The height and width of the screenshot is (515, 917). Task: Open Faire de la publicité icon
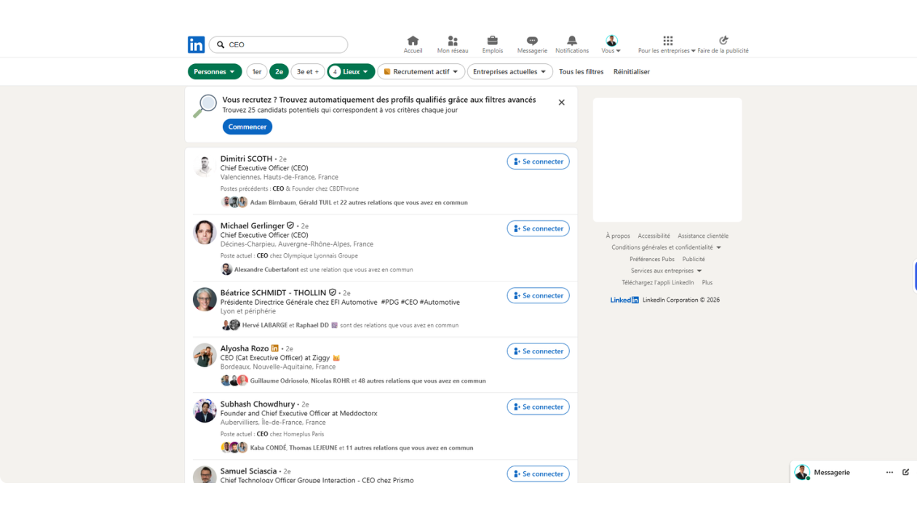coord(723,44)
